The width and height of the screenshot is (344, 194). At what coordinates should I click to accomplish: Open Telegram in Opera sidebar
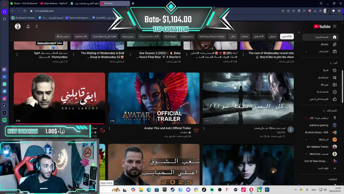(4, 91)
